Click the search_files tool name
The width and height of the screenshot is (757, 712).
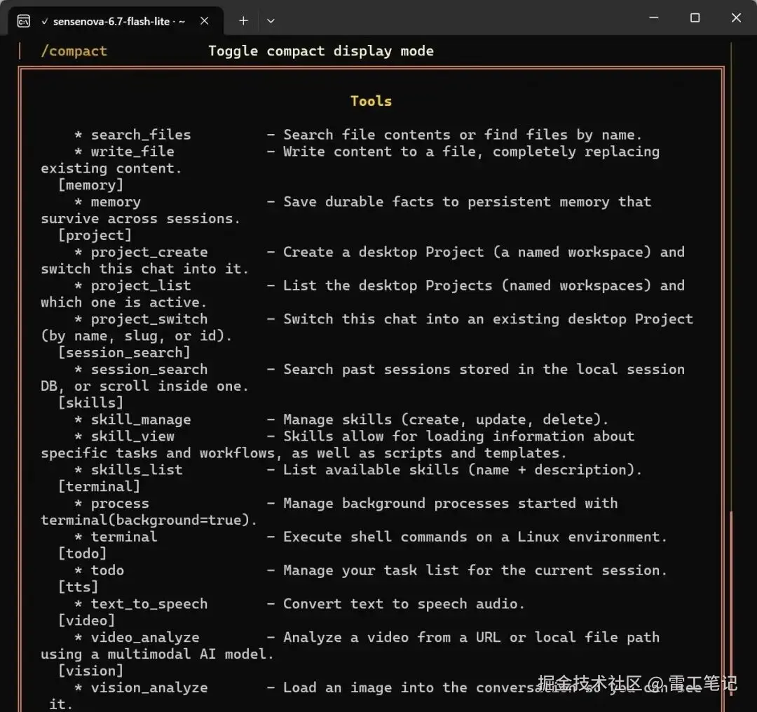point(140,135)
